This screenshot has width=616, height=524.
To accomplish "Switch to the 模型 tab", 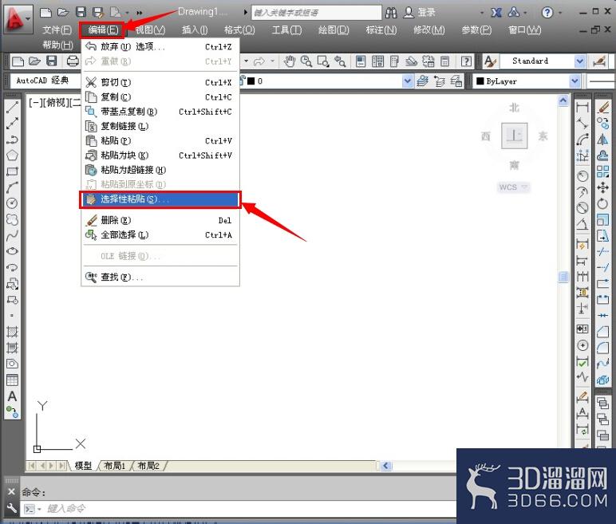I will click(x=83, y=466).
